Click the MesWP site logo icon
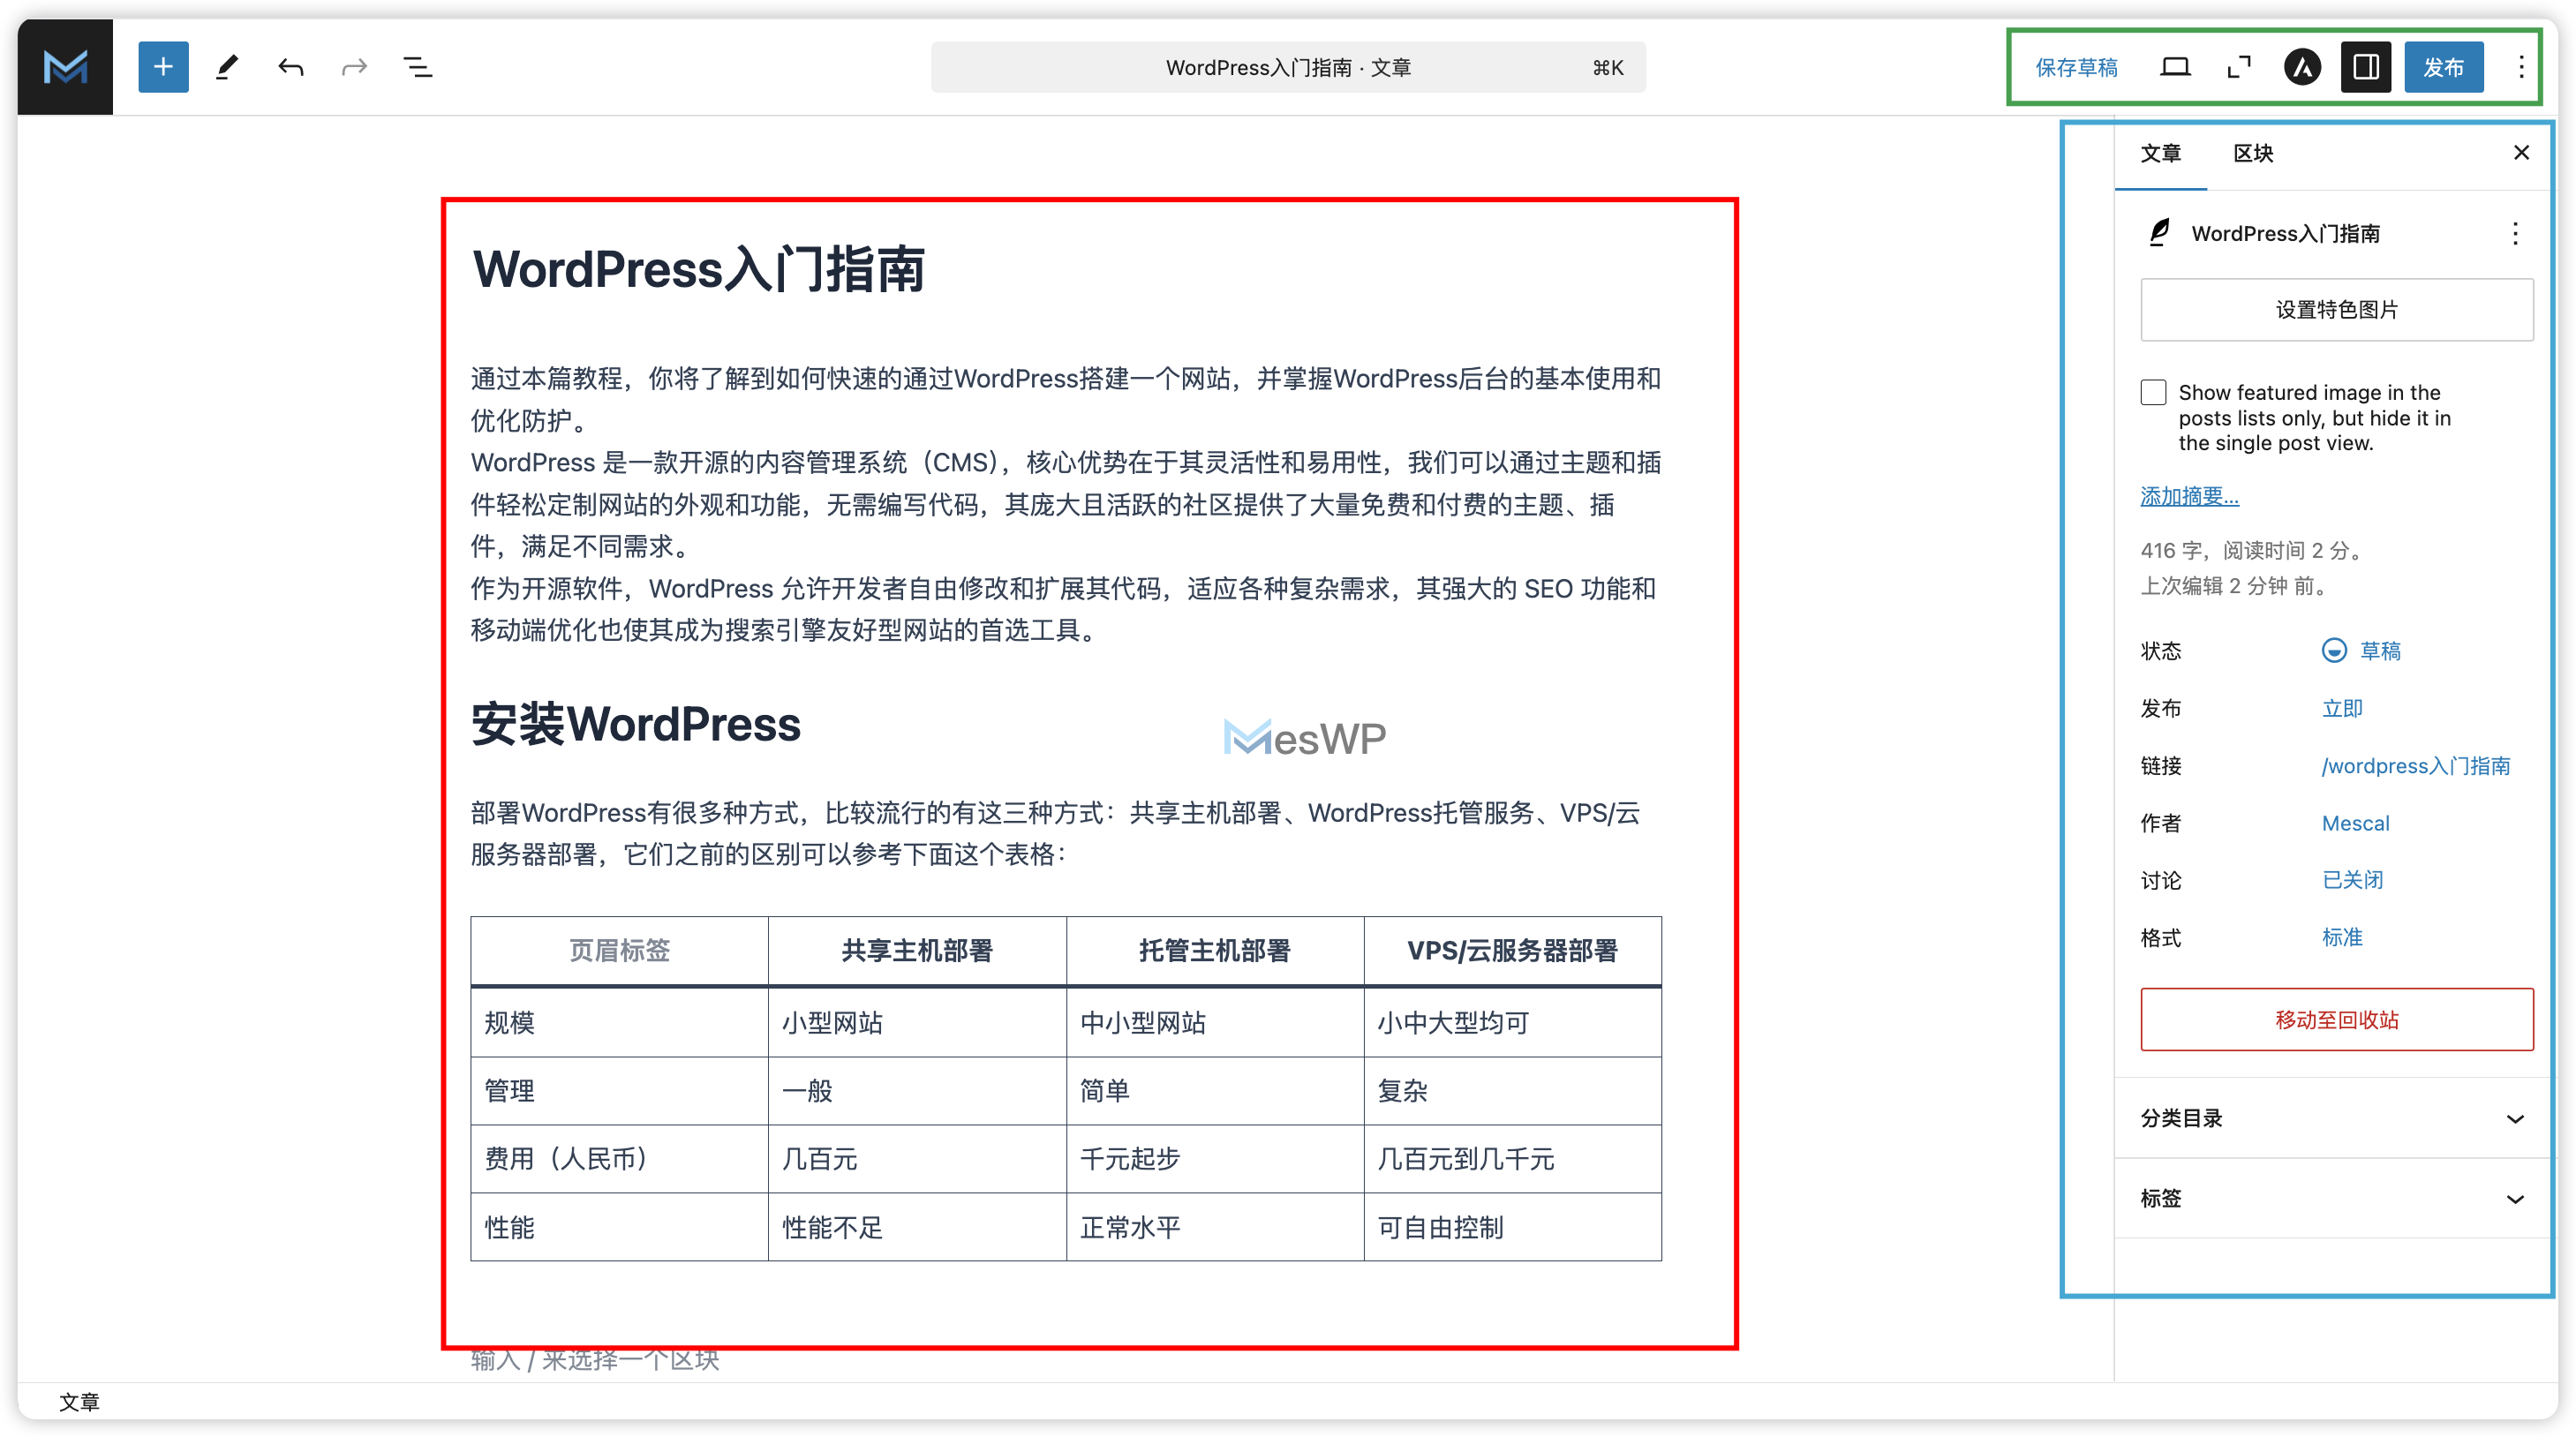 click(65, 67)
